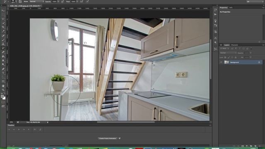Select the Dodge tool
The height and width of the screenshot is (149, 265).
click(x=3, y=65)
